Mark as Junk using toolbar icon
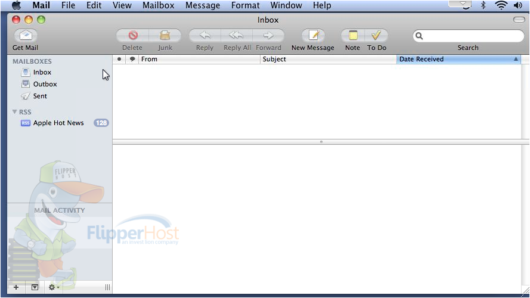Screen dimensions: 530x298 point(165,35)
